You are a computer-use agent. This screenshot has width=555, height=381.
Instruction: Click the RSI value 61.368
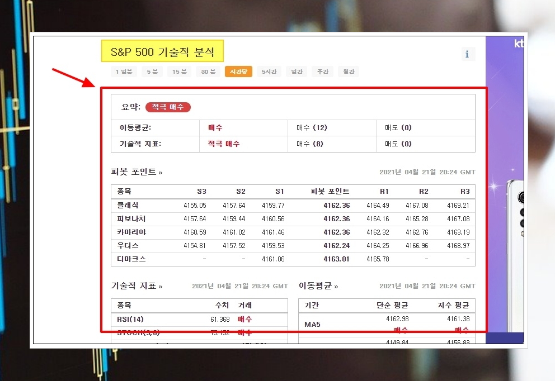(220, 320)
